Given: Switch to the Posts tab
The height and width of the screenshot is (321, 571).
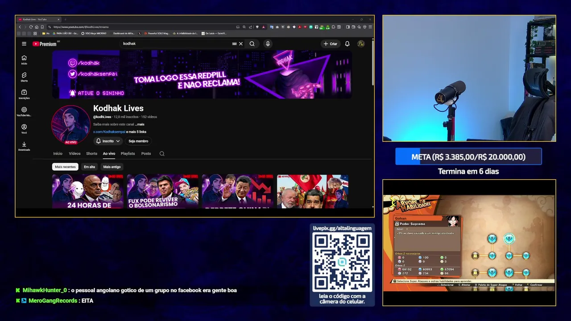Looking at the screenshot, I should (146, 153).
